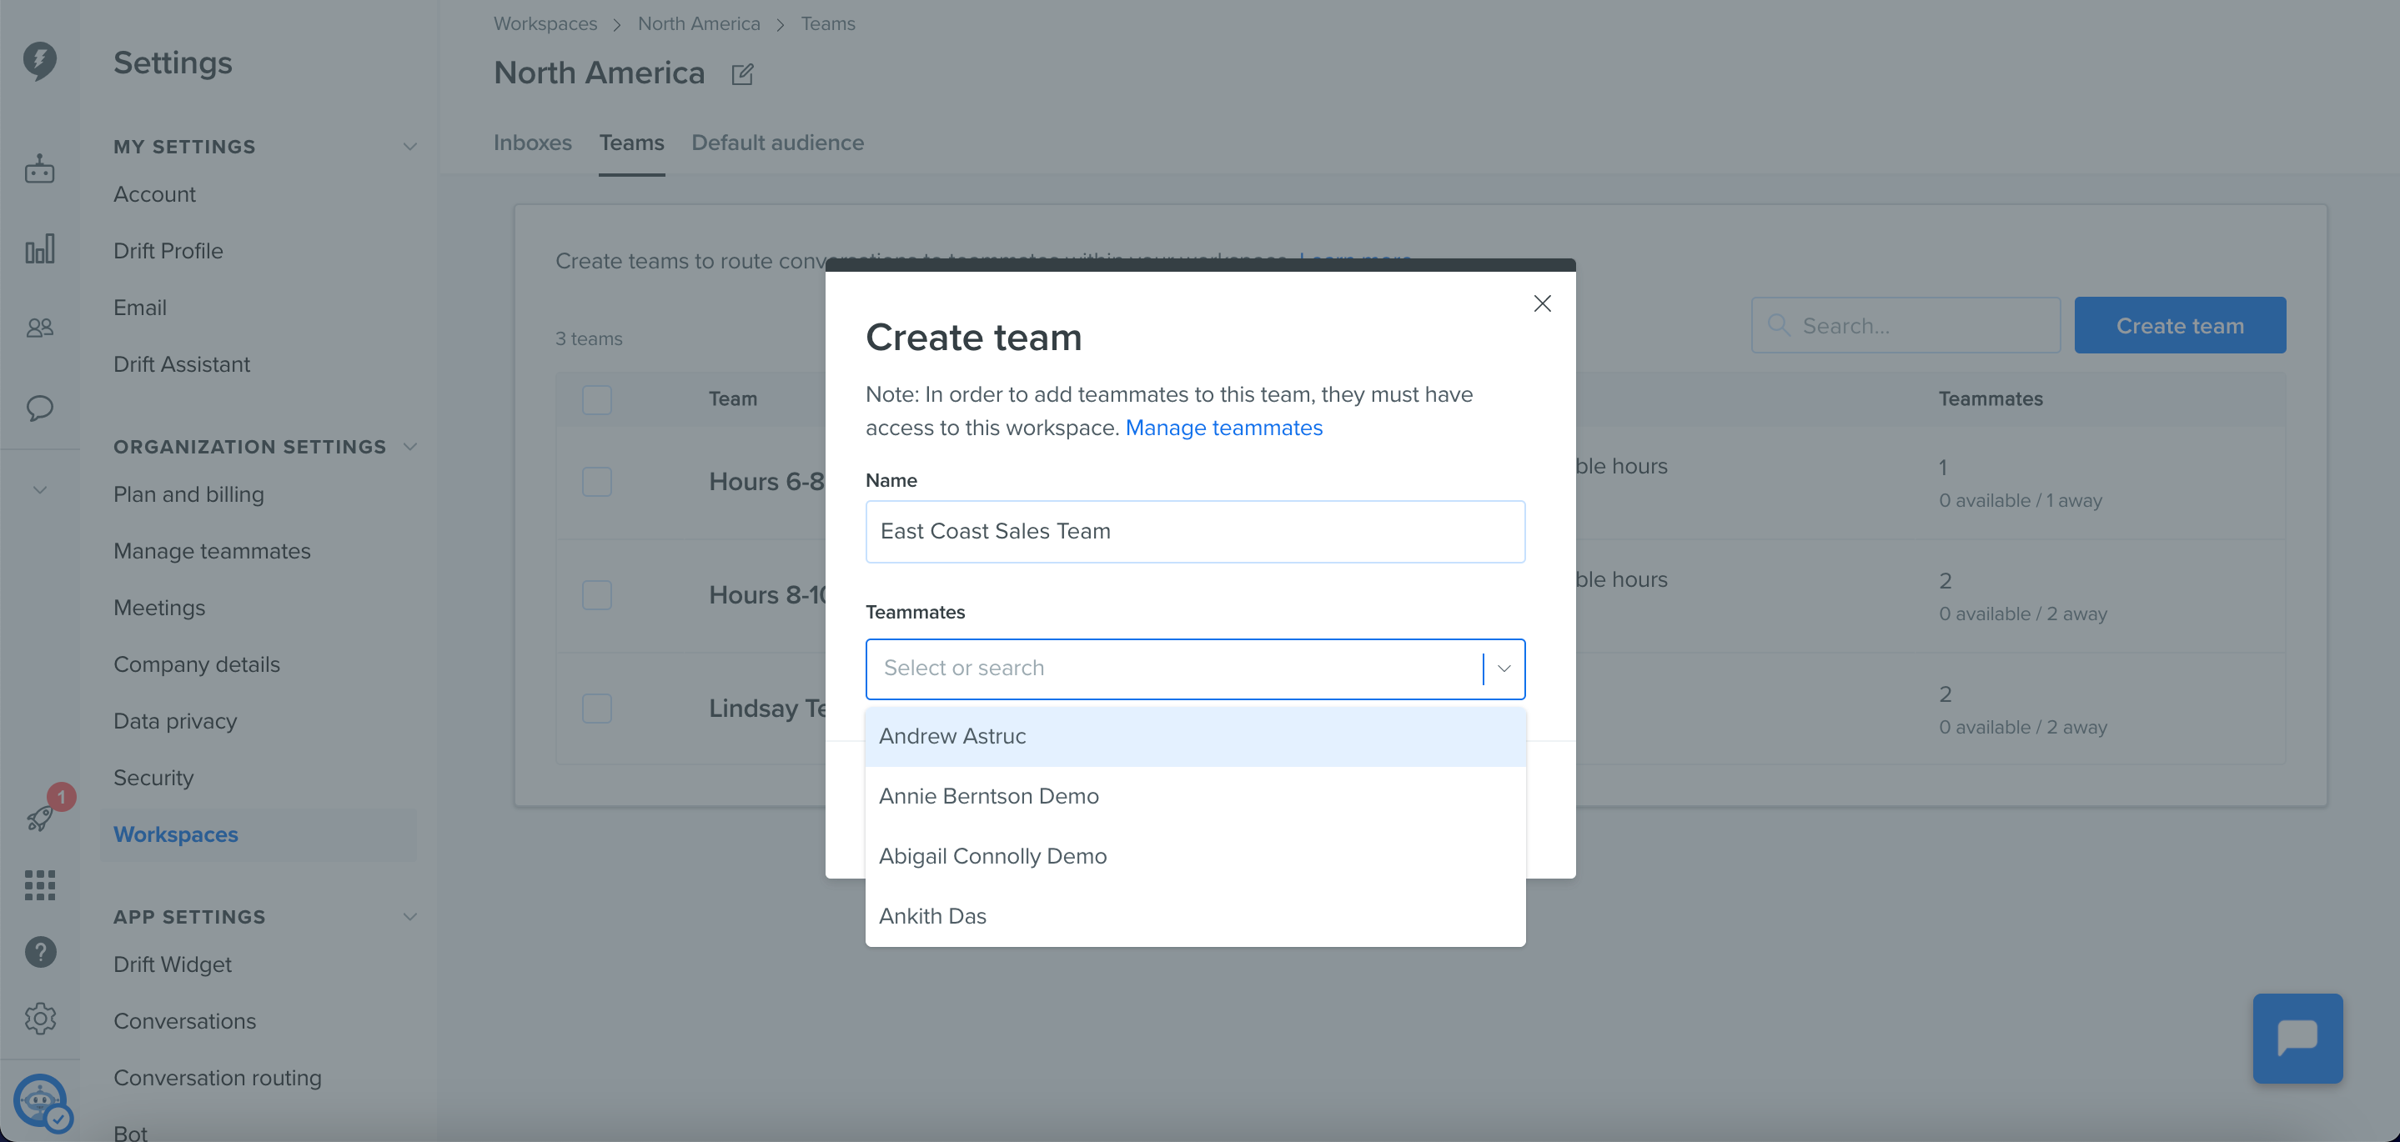
Task: Toggle the select-all teams checkbox
Action: [596, 399]
